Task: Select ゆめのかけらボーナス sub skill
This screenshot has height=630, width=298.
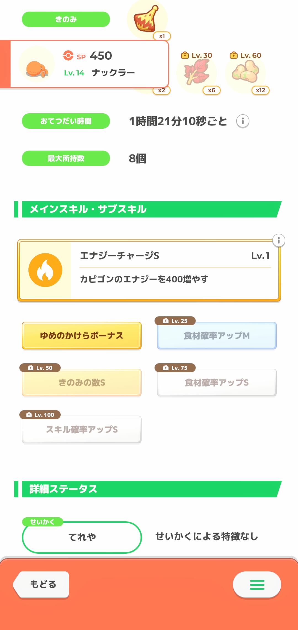Action: click(82, 335)
